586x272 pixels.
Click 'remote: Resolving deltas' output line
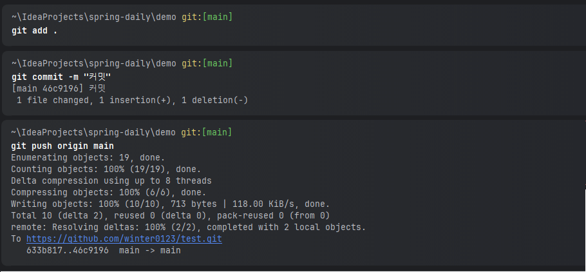(x=188, y=227)
